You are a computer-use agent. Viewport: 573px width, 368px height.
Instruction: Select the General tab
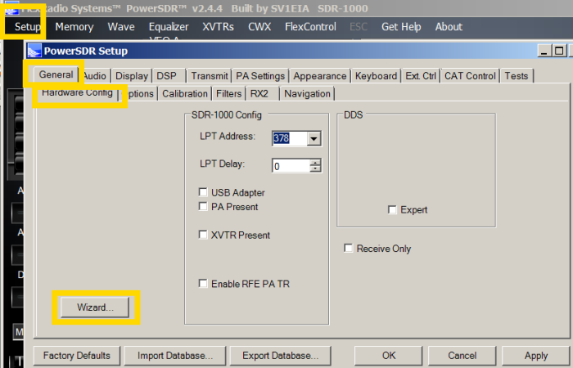56,75
